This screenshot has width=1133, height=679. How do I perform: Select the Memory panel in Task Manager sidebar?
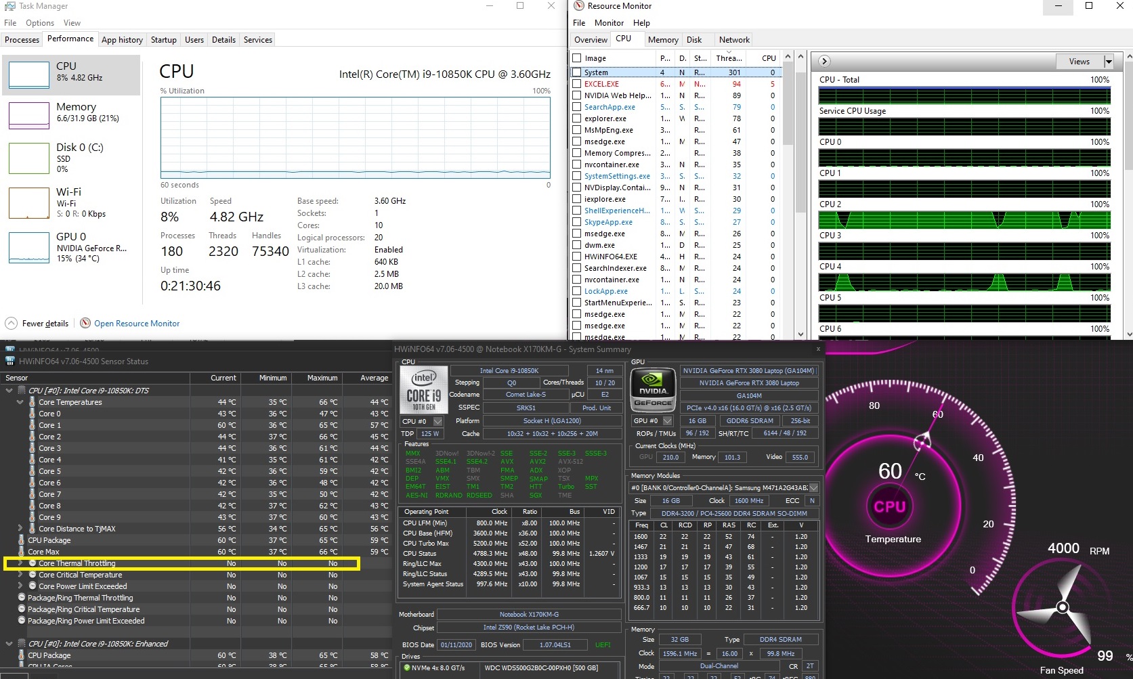(72, 115)
